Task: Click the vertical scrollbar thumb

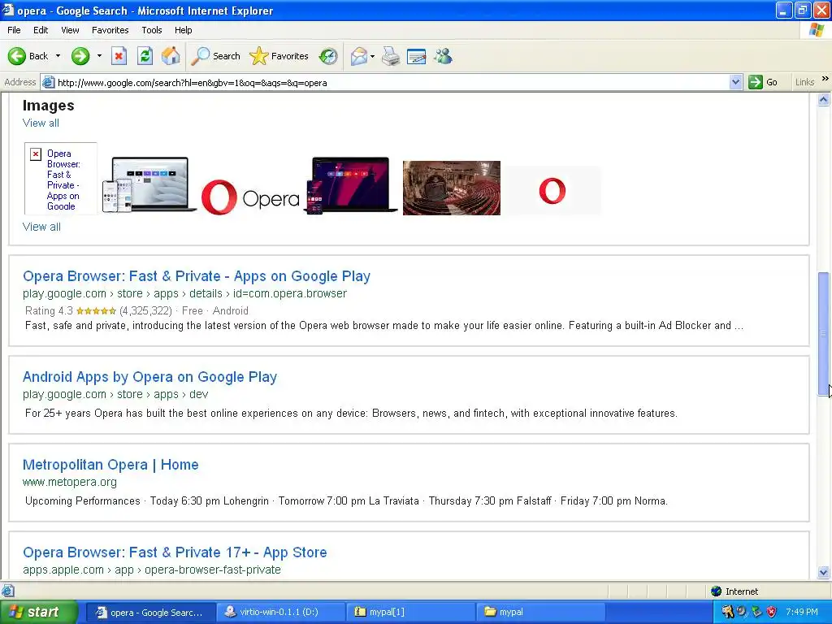Action: tap(824, 334)
